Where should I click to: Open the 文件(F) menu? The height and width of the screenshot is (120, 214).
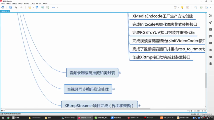[x=3, y=4]
